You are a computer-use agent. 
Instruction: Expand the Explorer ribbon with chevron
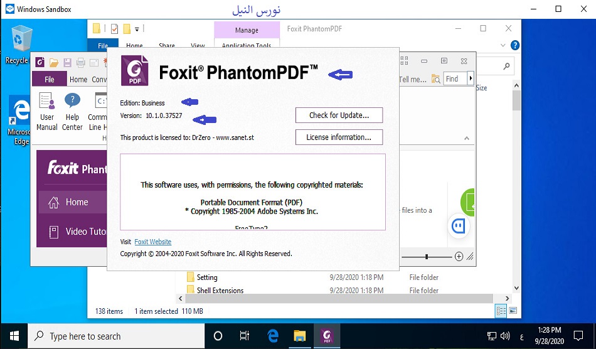(x=503, y=45)
